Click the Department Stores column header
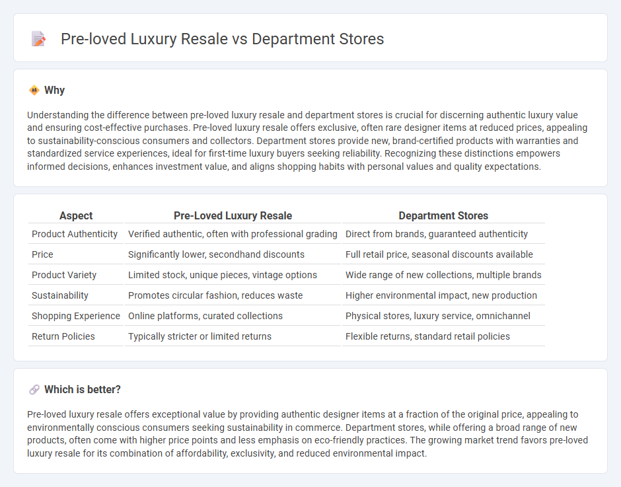The height and width of the screenshot is (487, 621). (x=443, y=215)
